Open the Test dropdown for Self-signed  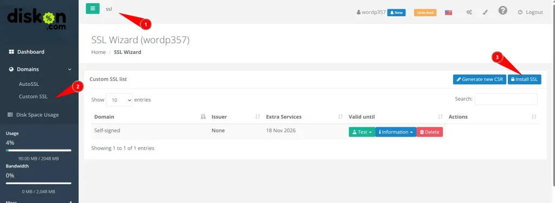click(362, 132)
